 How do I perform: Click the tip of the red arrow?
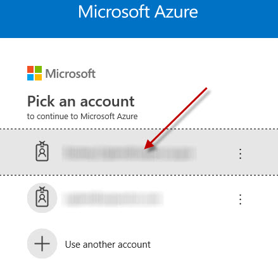[145, 148]
